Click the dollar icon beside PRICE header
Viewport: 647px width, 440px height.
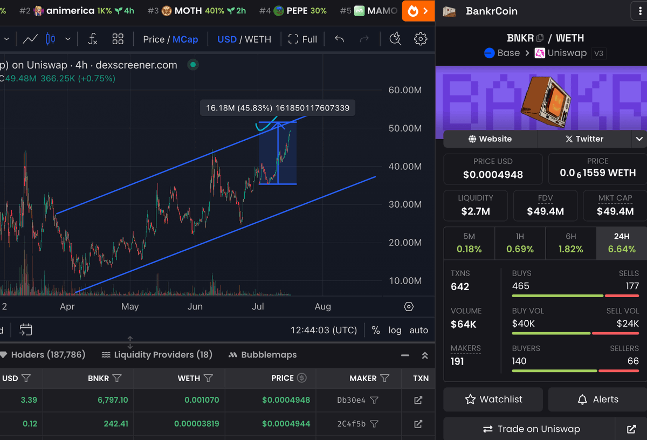302,378
